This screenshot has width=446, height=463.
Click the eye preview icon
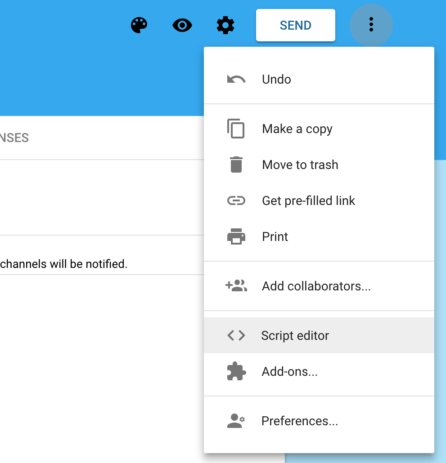[182, 26]
